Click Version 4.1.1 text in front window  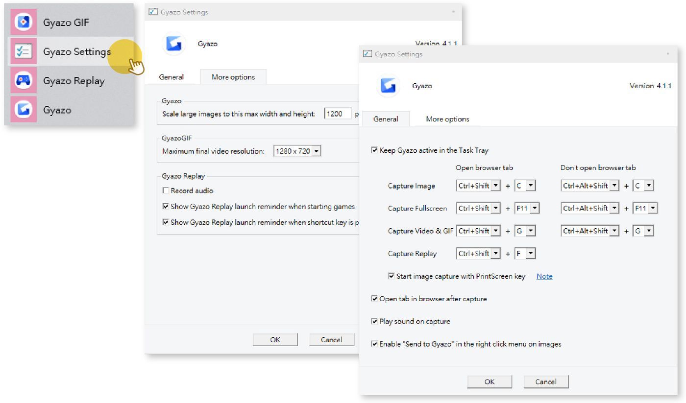coord(650,86)
